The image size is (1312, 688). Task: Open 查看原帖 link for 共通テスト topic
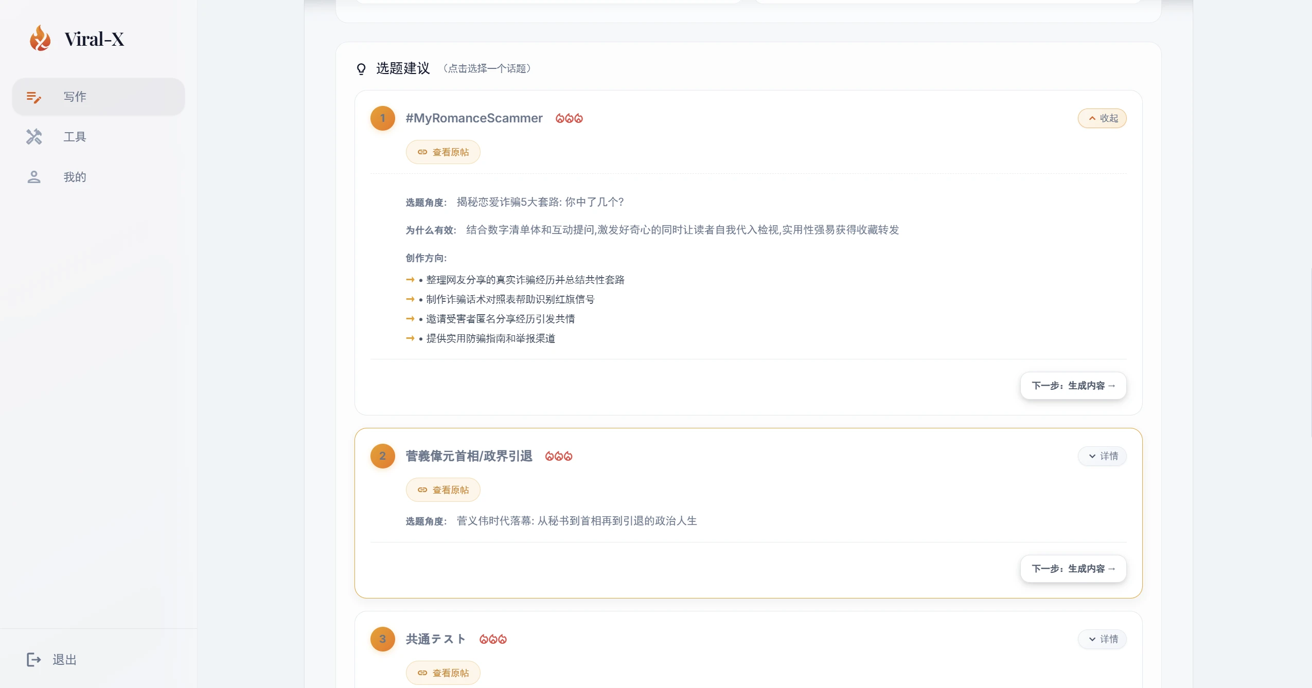(x=443, y=673)
